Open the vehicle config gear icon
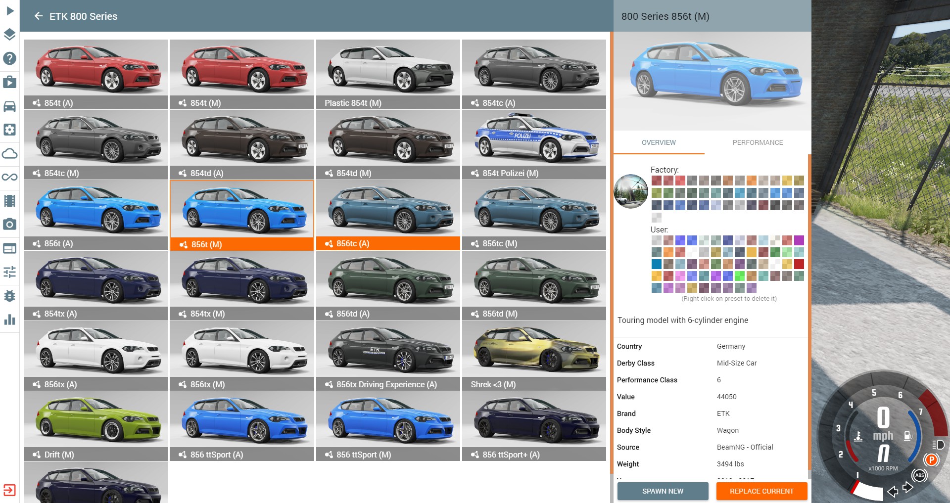 (x=9, y=130)
